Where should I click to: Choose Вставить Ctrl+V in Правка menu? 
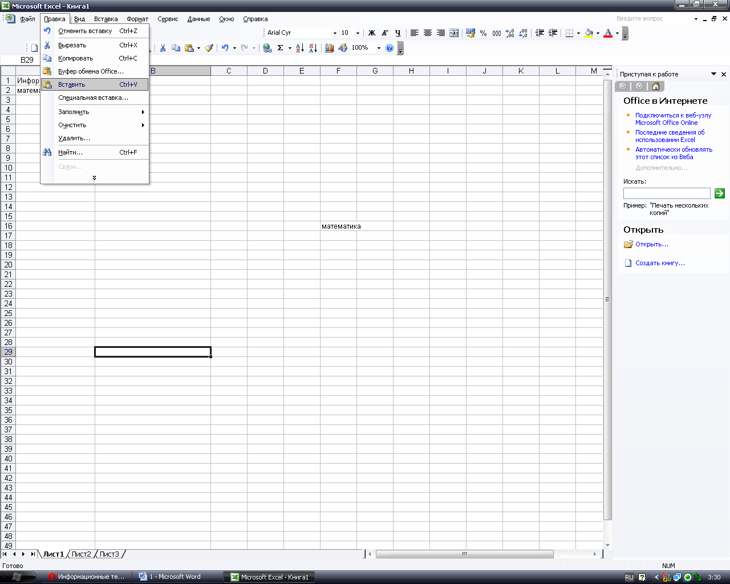tap(95, 84)
